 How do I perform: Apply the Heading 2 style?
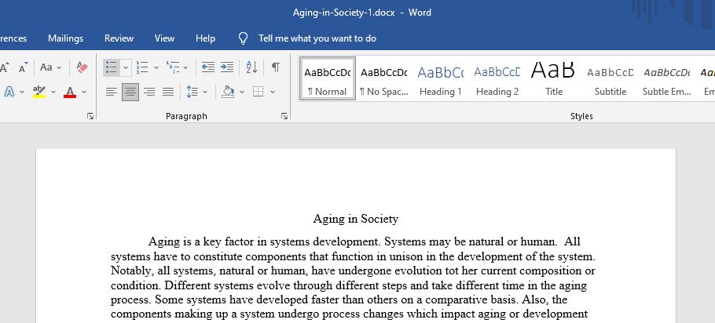coord(497,78)
